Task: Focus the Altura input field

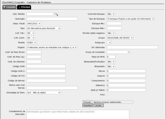Action: coord(126,71)
